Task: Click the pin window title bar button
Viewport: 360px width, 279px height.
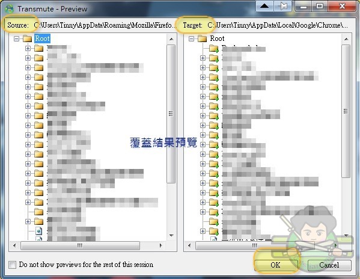Action: point(283,6)
